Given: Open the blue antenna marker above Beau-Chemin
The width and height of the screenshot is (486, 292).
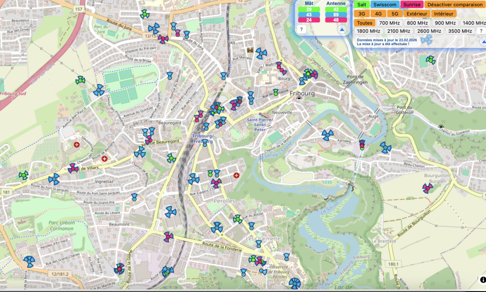Looking at the screenshot, I should [386, 148].
